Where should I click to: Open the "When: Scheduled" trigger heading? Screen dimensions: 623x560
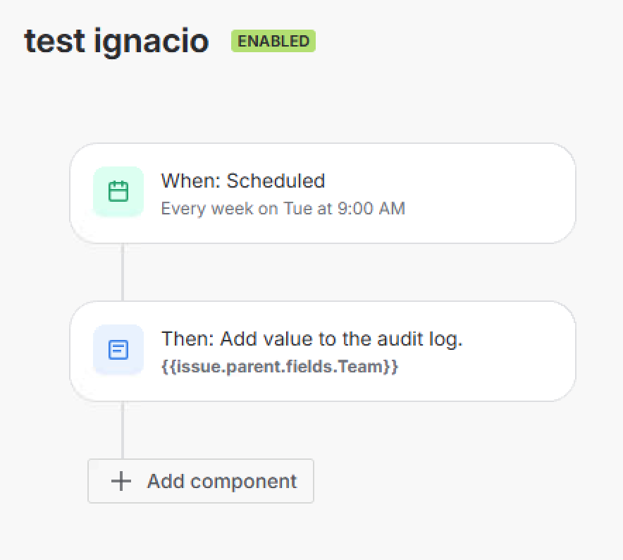coord(242,181)
